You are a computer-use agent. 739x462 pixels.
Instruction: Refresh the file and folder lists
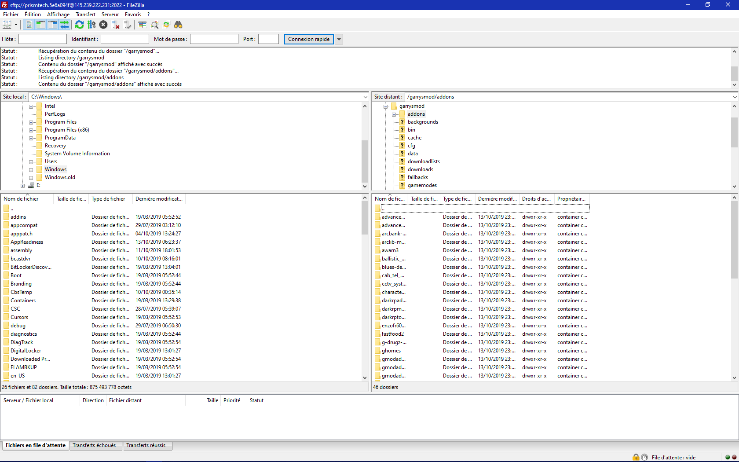click(x=79, y=25)
